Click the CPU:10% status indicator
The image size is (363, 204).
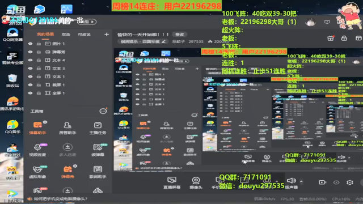(x=341, y=199)
